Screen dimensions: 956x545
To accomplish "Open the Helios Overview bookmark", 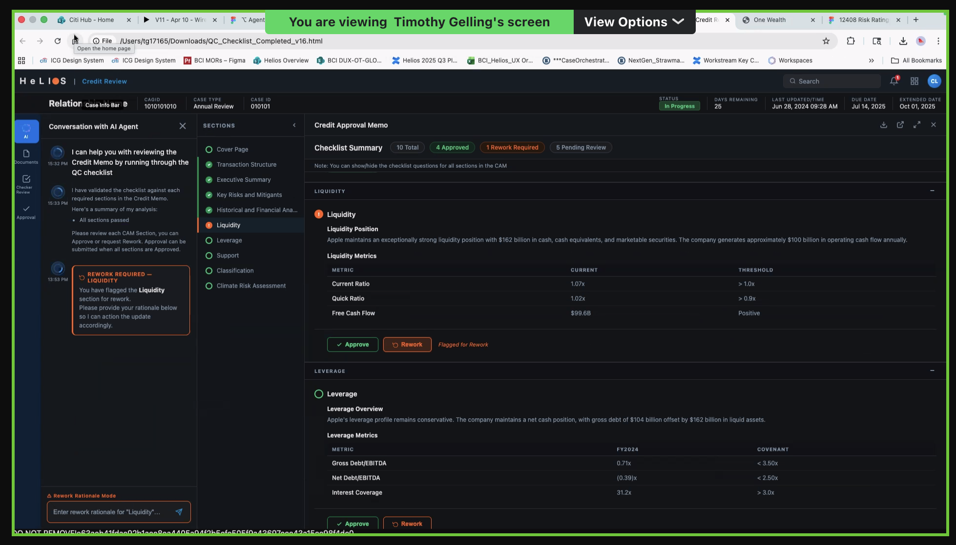I will click(281, 60).
